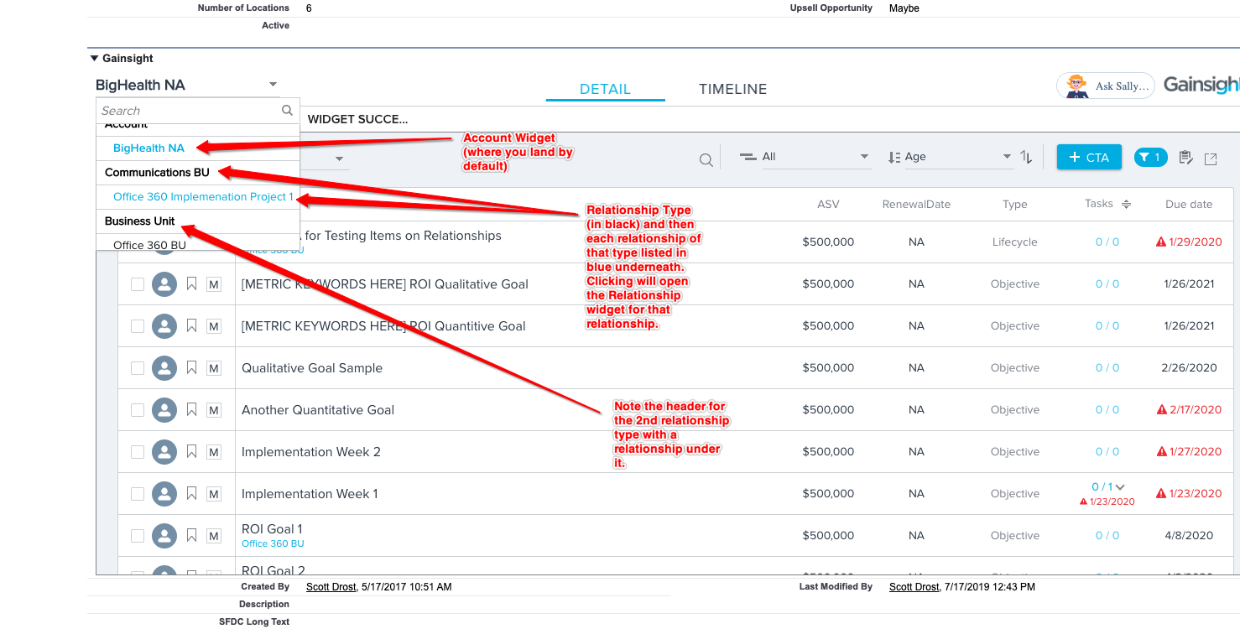
Task: Select BigHealth NA account in dropdown list
Action: [148, 148]
